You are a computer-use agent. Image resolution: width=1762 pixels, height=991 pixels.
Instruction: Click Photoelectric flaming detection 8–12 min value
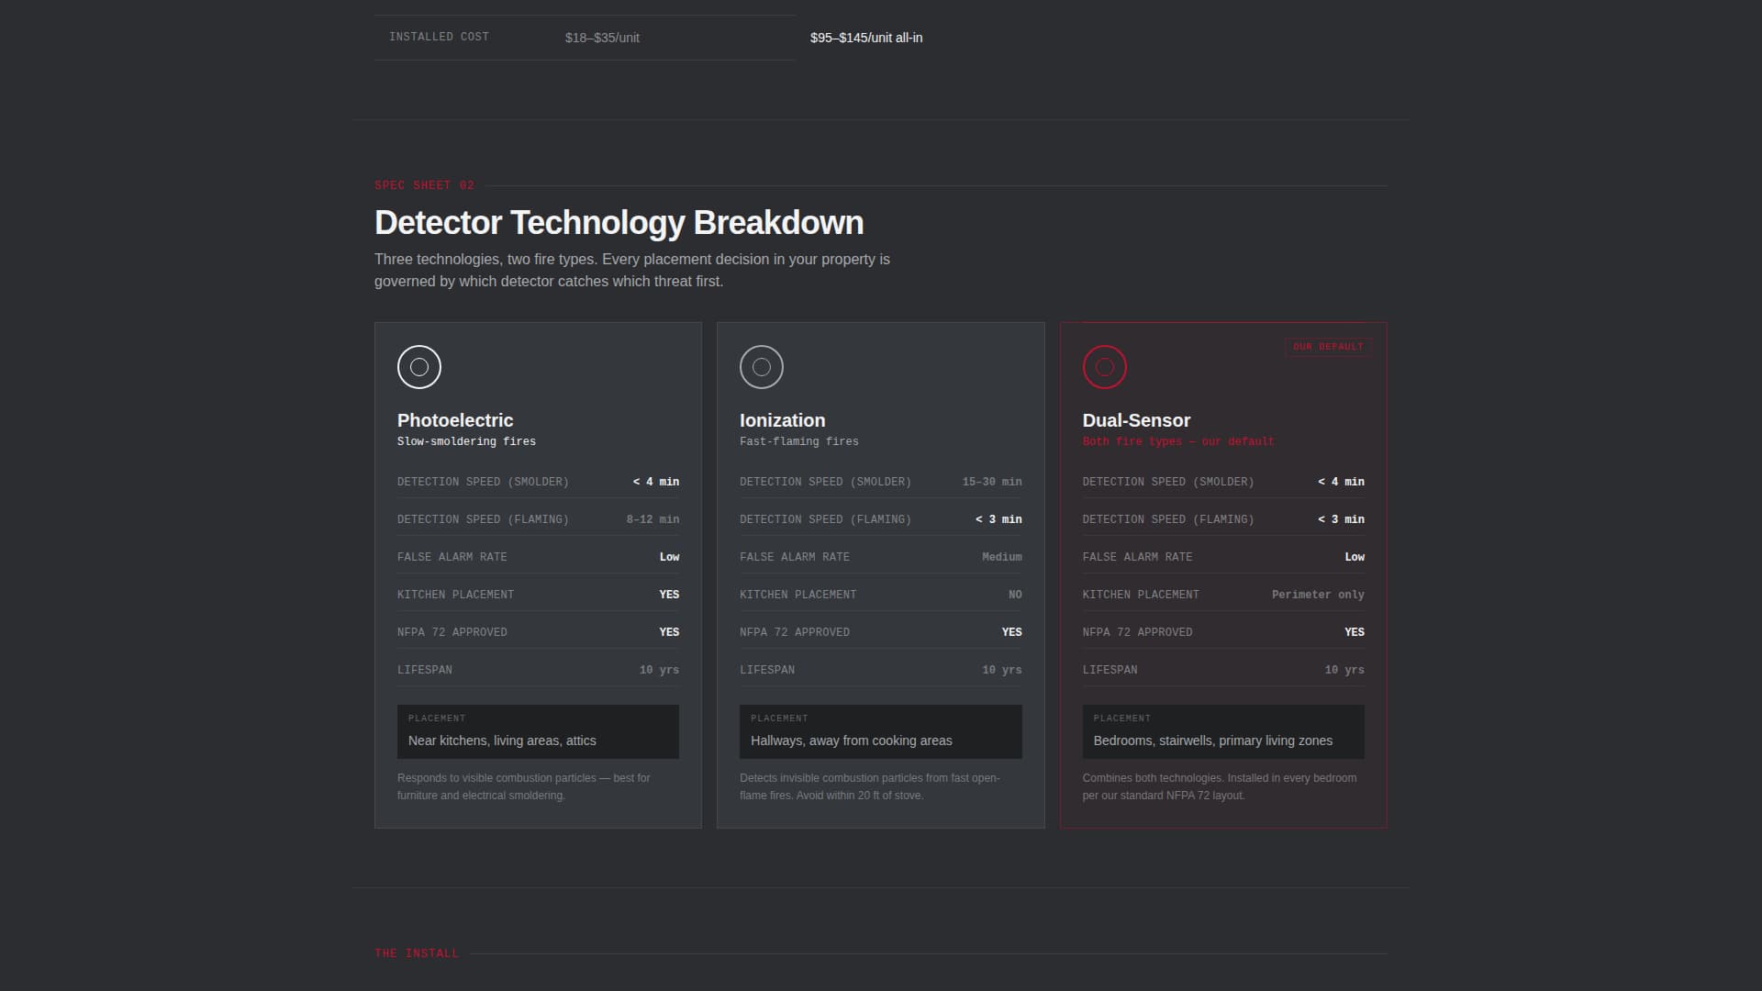point(652,519)
